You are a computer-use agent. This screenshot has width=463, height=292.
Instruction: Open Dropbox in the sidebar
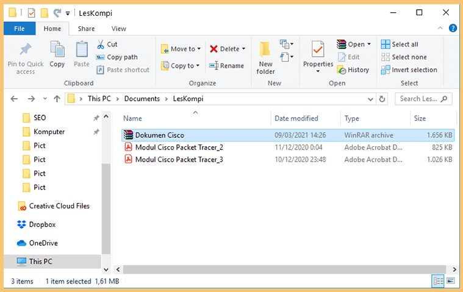(37, 224)
